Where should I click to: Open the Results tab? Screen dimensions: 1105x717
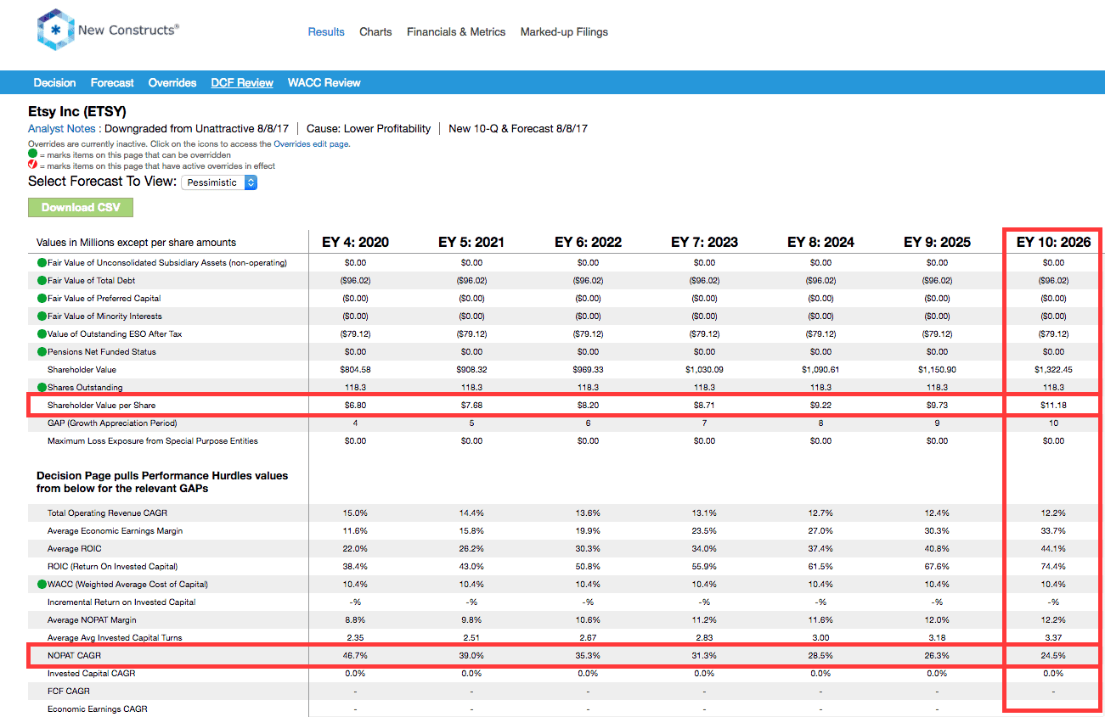326,32
